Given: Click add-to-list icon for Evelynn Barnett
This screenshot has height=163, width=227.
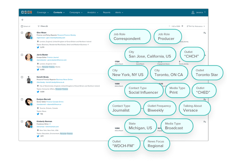Looking at the screenshot, I should tap(205, 100).
